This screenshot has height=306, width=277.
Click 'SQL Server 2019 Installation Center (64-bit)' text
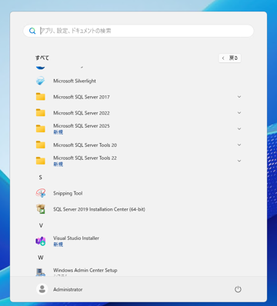[x=99, y=209]
